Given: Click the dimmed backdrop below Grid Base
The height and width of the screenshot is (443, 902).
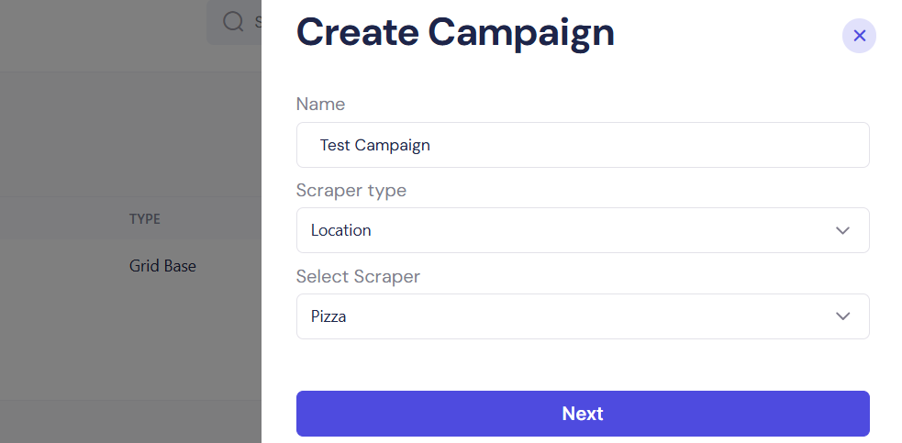Looking at the screenshot, I should point(138,349).
